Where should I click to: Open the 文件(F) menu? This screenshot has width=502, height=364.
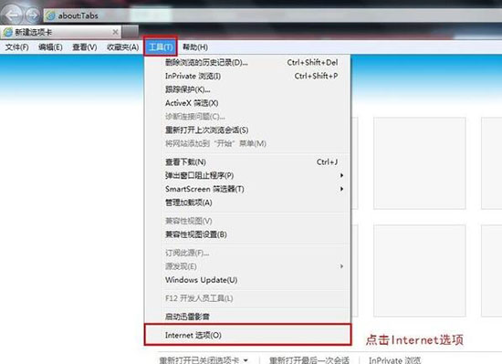tap(16, 47)
